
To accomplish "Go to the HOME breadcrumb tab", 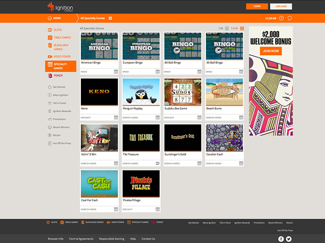I will coord(57,18).
